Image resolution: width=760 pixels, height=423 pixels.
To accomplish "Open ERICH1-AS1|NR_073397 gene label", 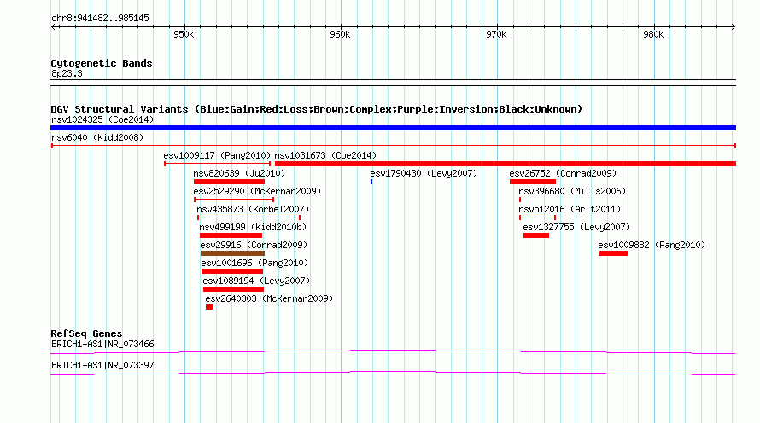I will (102, 365).
